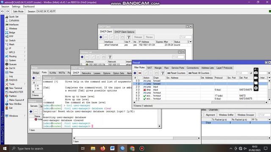
Task: Switch to the Raw tab in Firewall
Action: [x=166, y=68]
